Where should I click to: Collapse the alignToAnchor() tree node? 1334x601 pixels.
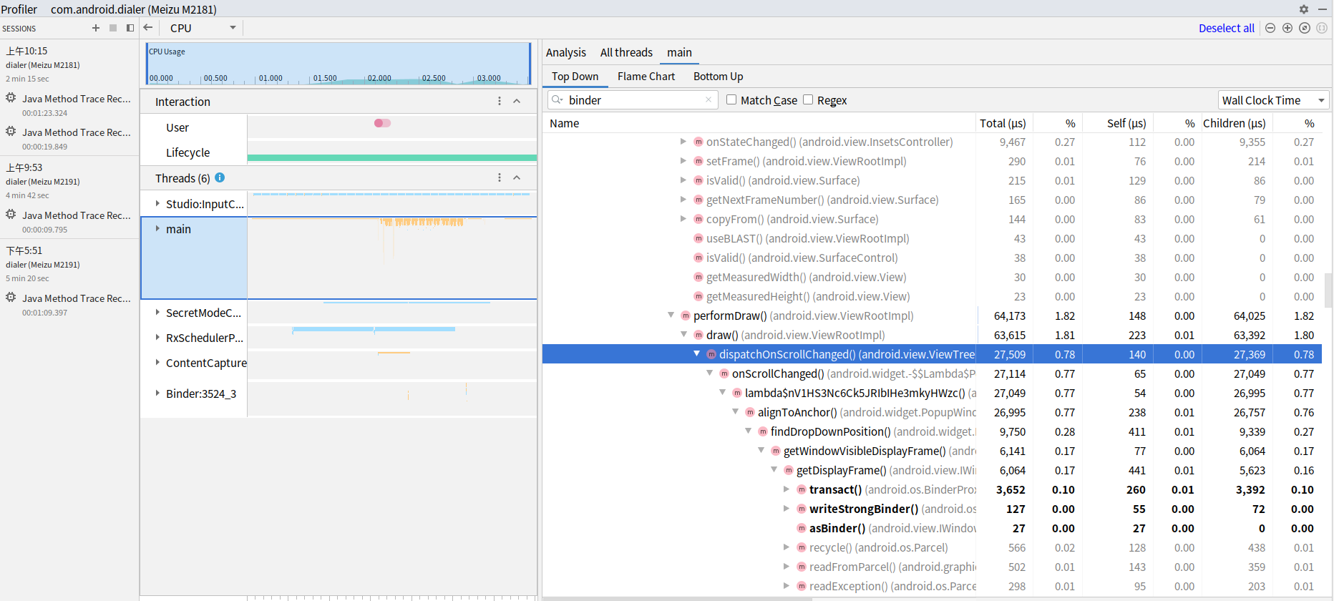tap(736, 412)
